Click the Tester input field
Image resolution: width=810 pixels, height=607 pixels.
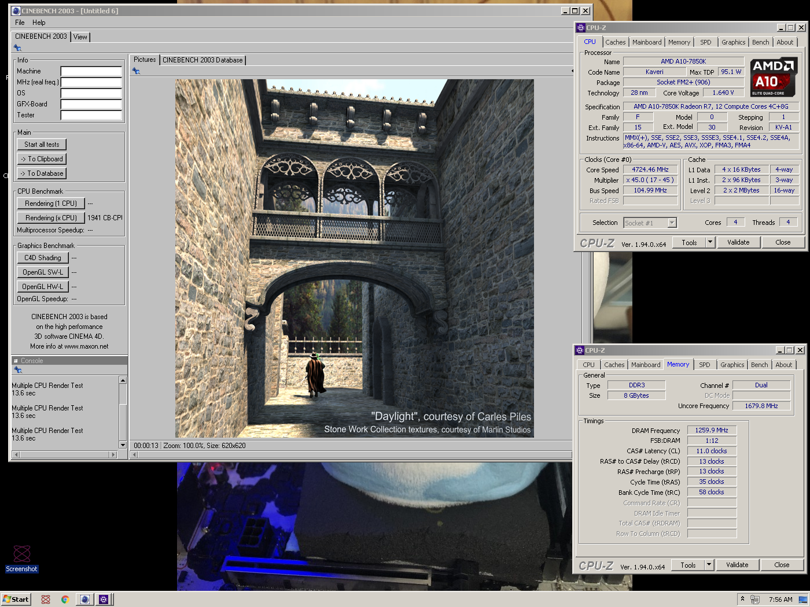91,115
